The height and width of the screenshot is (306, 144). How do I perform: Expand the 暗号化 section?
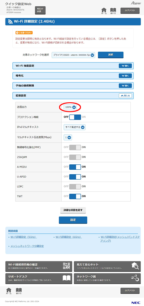tap(125, 75)
